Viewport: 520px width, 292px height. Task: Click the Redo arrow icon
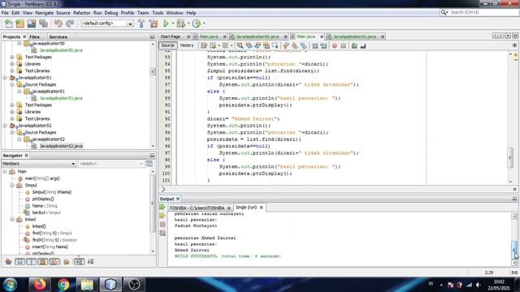[x=70, y=24]
